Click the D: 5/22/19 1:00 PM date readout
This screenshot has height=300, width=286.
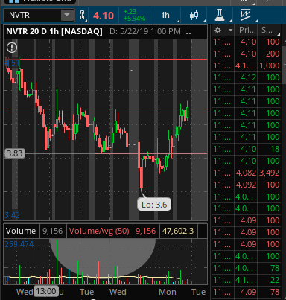coord(145,31)
